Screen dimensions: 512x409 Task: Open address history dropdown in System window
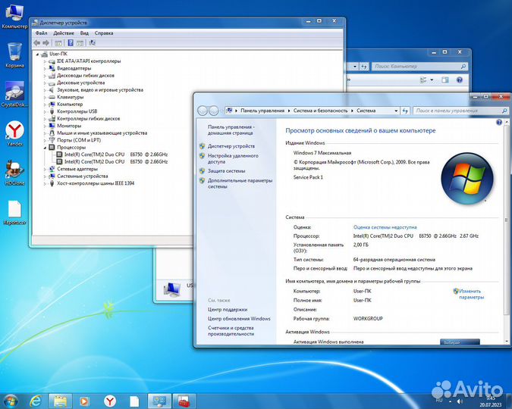(396, 111)
